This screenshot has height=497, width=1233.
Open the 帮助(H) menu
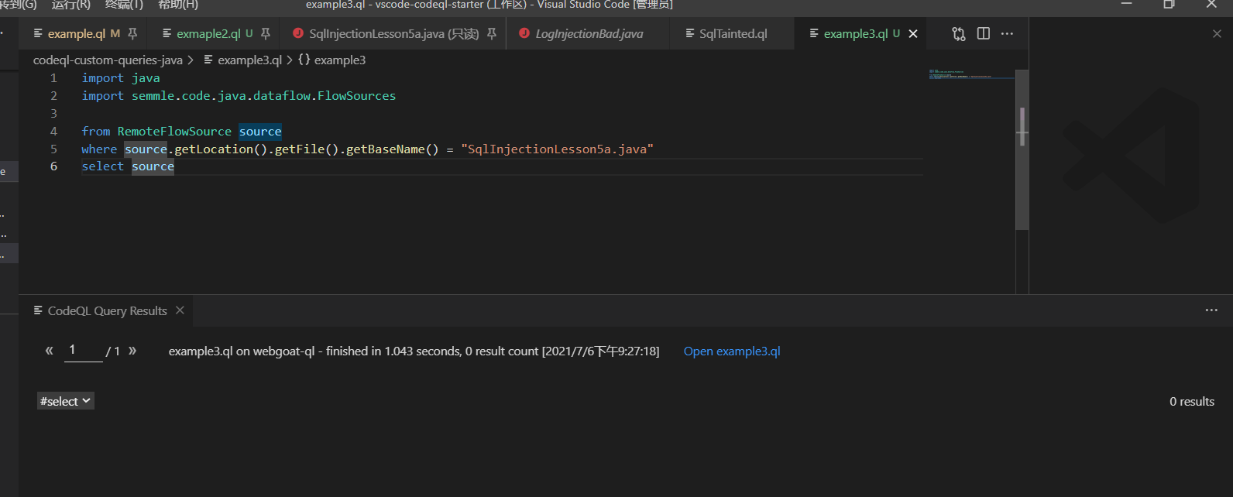pos(178,5)
